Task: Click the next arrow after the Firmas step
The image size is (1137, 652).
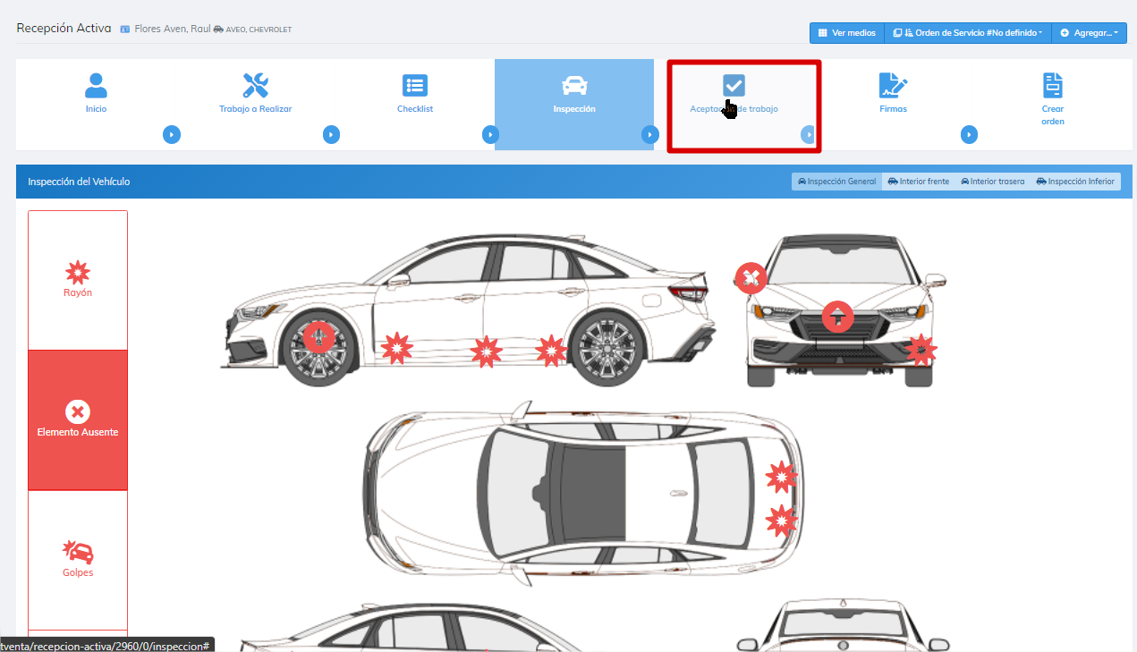Action: pos(969,134)
